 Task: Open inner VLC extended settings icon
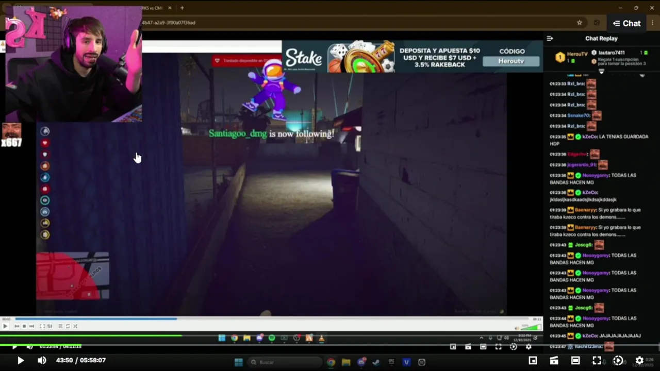point(49,326)
